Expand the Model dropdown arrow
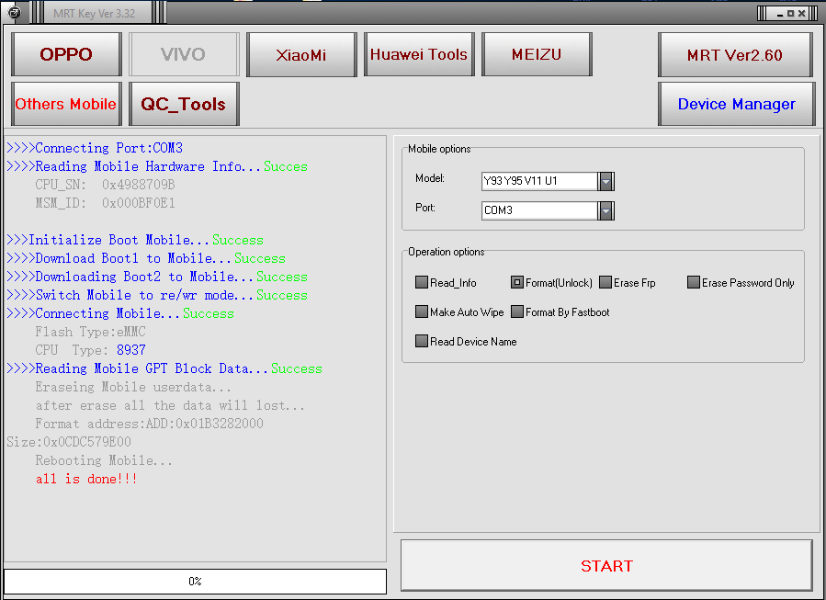This screenshot has height=600, width=826. 605,181
